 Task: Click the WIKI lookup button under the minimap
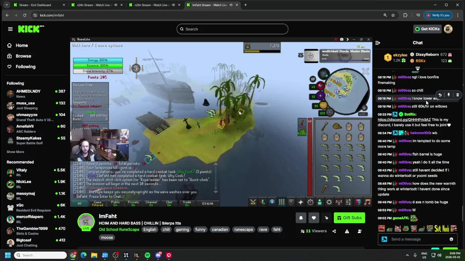pyautogui.click(x=363, y=114)
